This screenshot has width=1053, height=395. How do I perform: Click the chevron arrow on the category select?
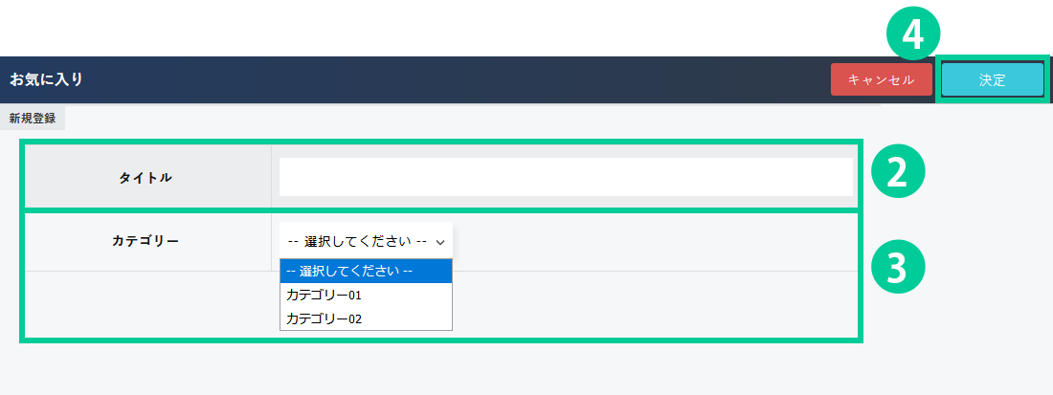[440, 242]
